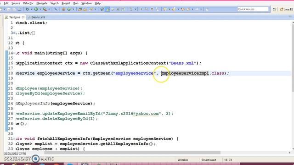Open the Window menu

click(x=86, y=3)
